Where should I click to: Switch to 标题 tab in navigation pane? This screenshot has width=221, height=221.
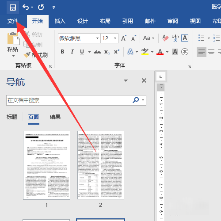click(x=12, y=117)
